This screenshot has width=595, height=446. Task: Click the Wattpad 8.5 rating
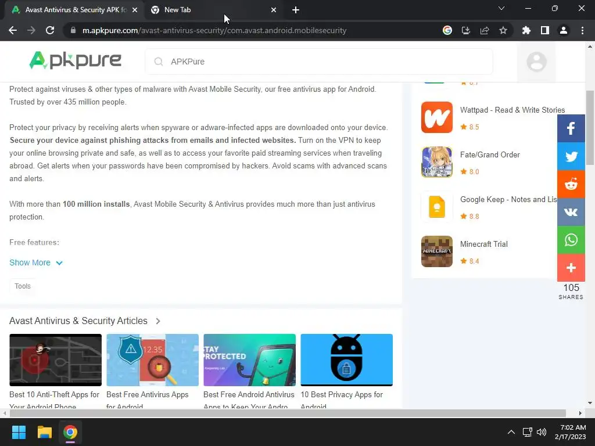(x=469, y=127)
